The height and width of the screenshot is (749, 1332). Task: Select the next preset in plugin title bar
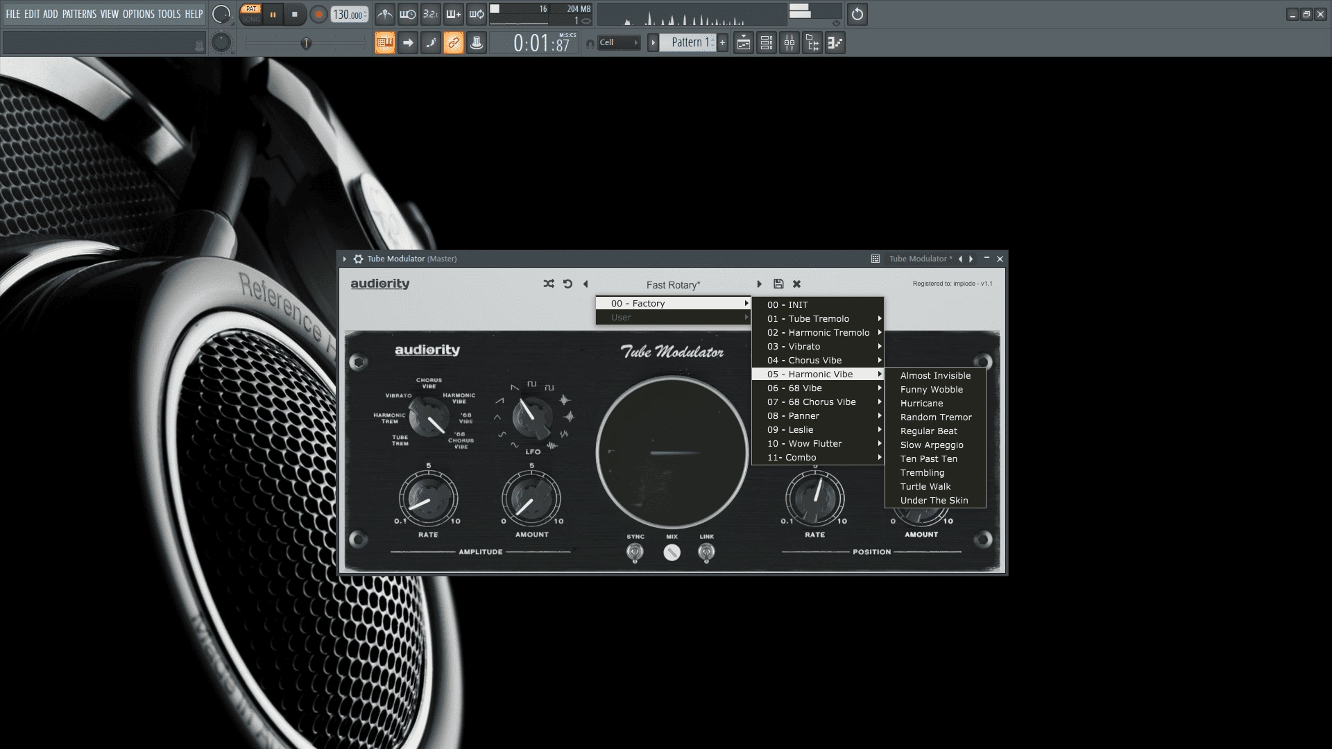[x=971, y=259]
